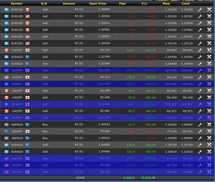Image resolution: width=215 pixels, height=182 pixels.
Task: Click the P/L value 462.64
Action: [x=151, y=97]
